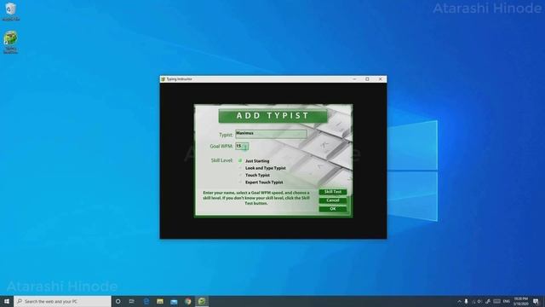
Task: Click the Typing Instructor taskbar icon
Action: [x=202, y=301]
